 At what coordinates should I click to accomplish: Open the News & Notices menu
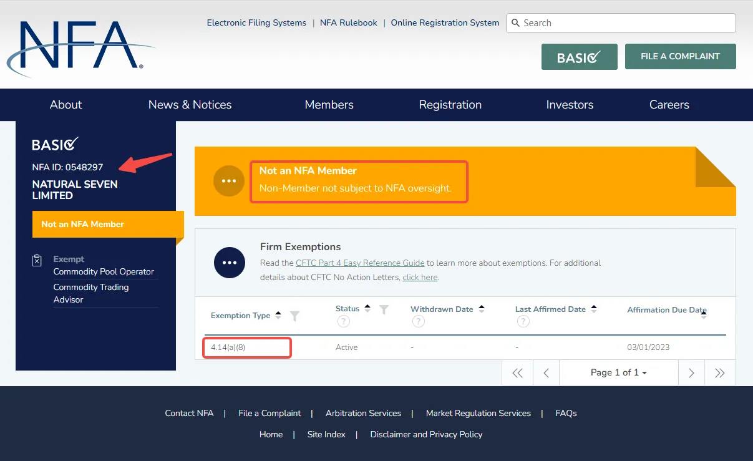(x=190, y=105)
